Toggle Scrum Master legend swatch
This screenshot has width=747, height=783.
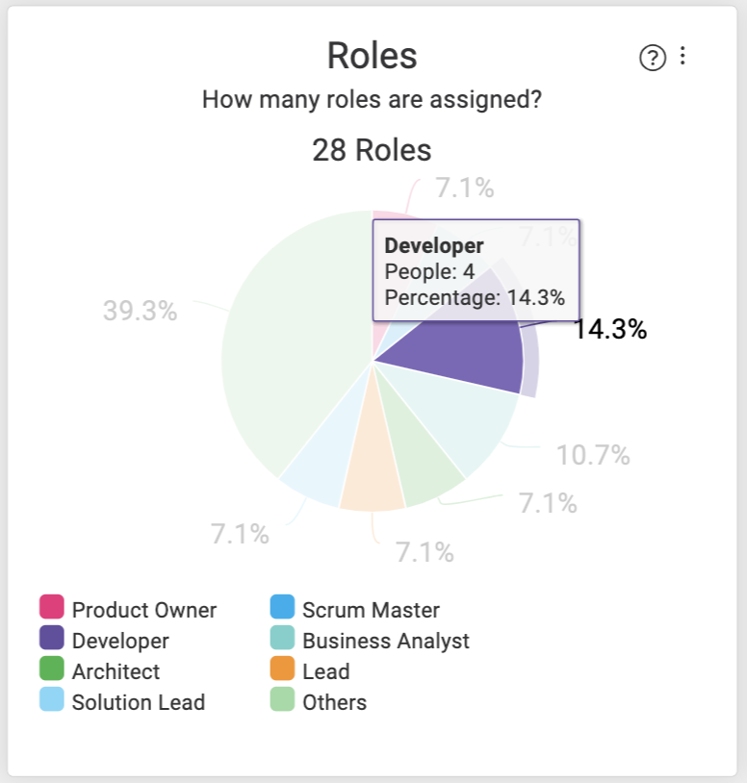[x=282, y=607]
